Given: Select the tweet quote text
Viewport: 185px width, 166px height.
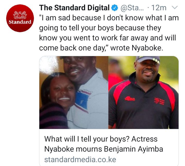Looking at the screenshot, I should click(109, 33).
